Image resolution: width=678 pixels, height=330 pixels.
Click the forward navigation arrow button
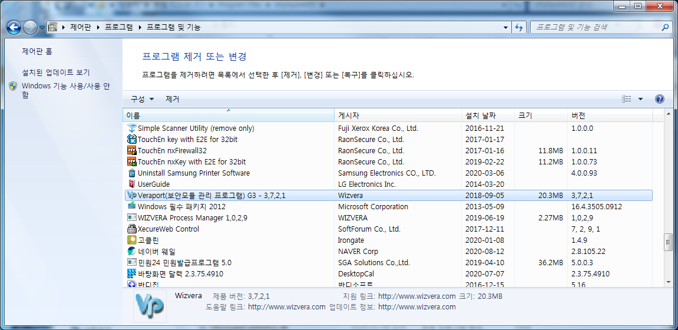pos(30,28)
